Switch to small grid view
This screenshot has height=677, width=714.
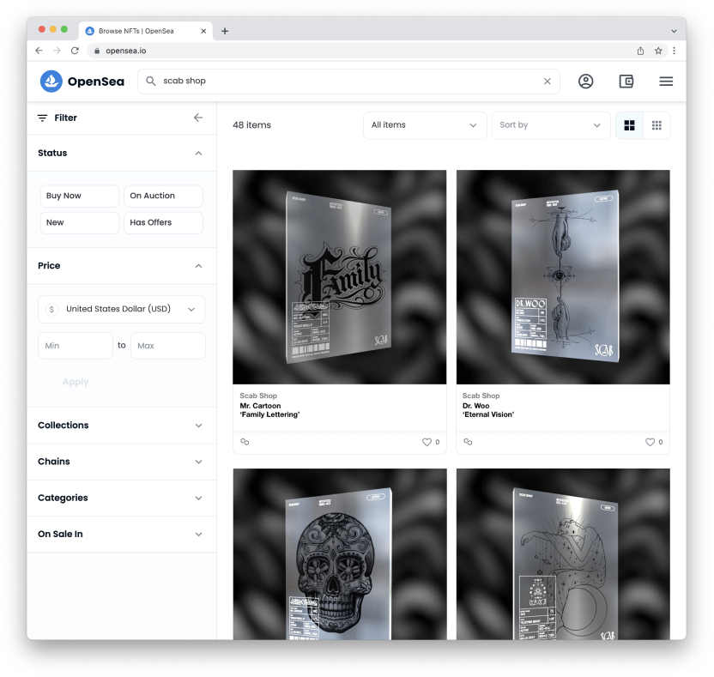(x=657, y=125)
